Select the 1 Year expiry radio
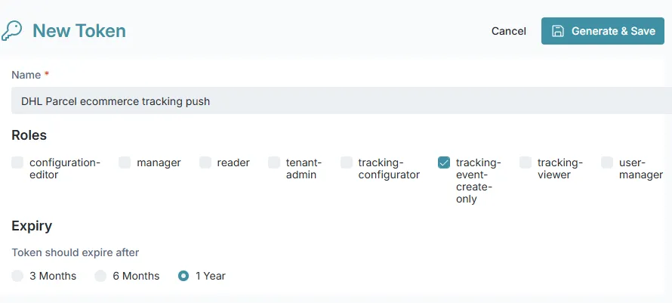672x303 pixels. click(183, 276)
